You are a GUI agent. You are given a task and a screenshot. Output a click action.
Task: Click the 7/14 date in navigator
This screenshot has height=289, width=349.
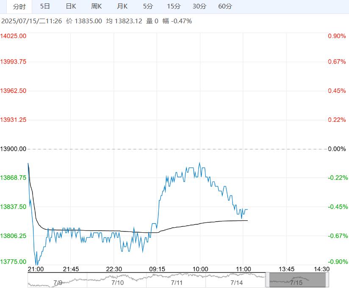pos(236,282)
